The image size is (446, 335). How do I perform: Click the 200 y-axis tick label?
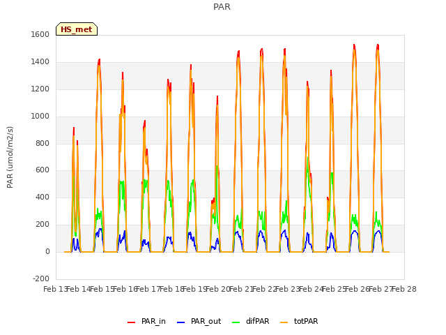click(43, 225)
